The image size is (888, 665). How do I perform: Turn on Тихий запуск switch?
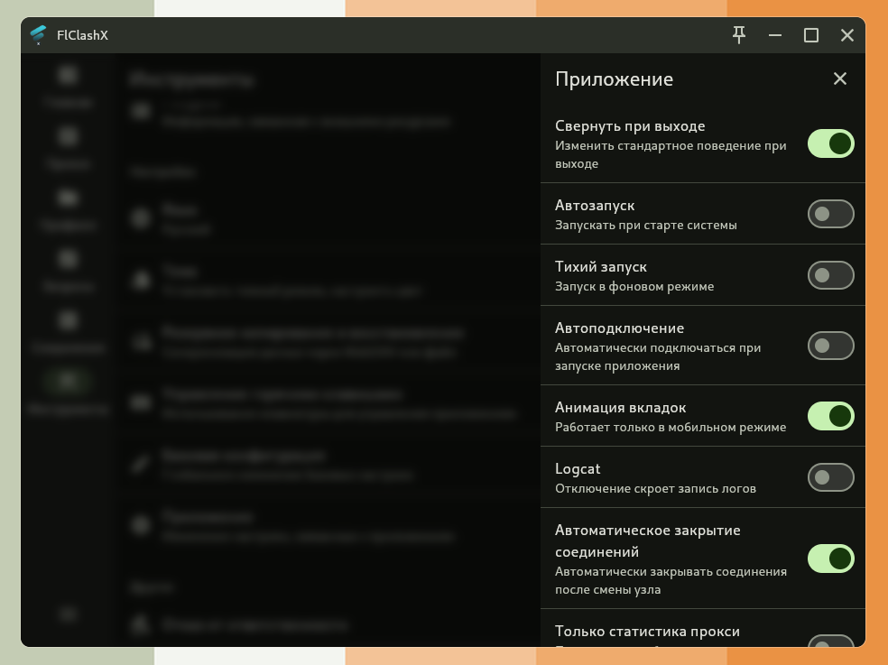pyautogui.click(x=830, y=275)
